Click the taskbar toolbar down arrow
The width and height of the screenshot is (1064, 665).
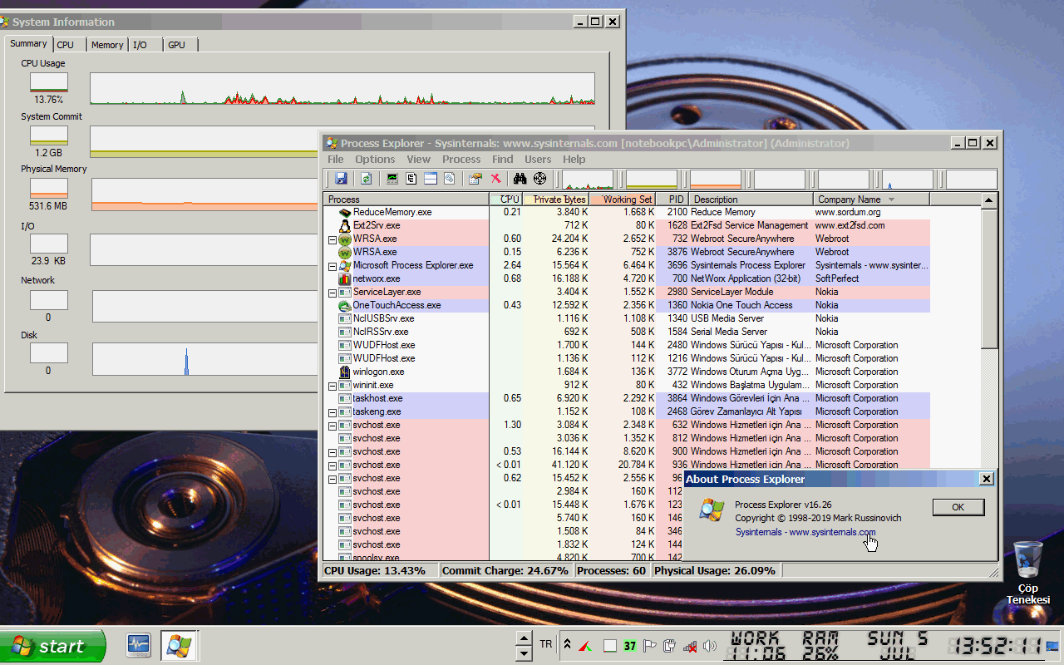click(524, 653)
